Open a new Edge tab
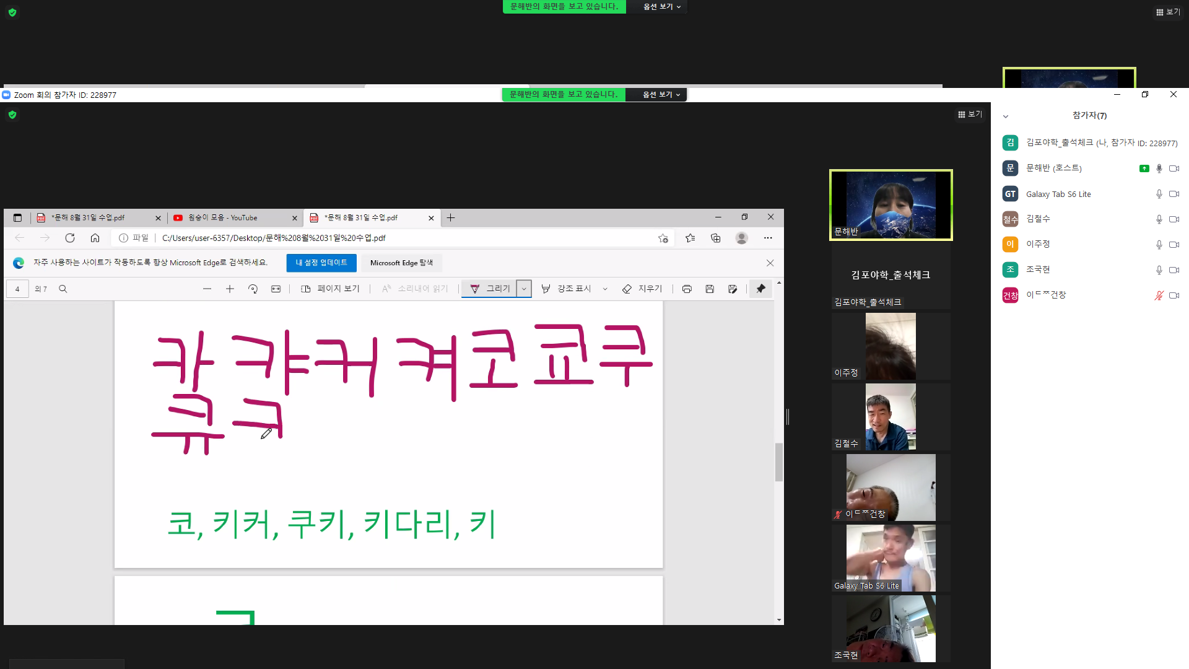This screenshot has width=1189, height=669. (x=451, y=217)
